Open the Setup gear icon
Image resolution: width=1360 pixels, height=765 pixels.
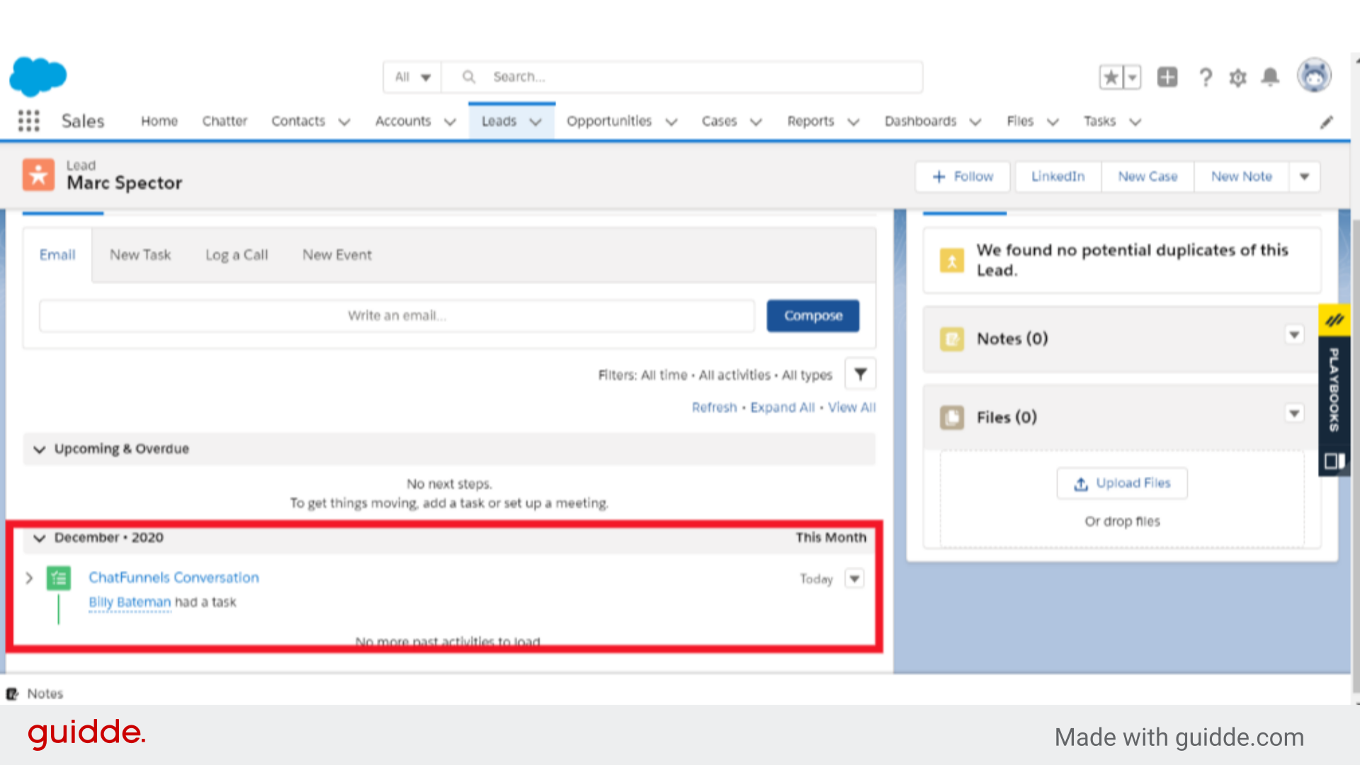click(x=1237, y=77)
